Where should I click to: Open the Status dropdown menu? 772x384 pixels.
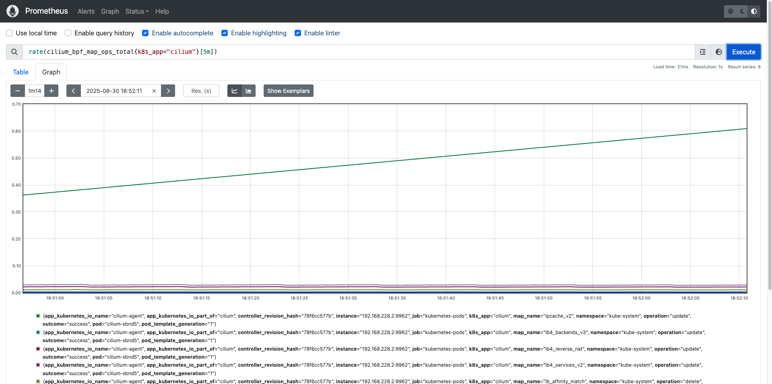[x=137, y=11]
